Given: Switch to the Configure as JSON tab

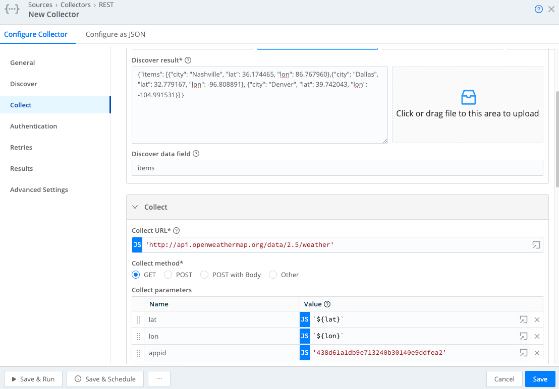Looking at the screenshot, I should coord(115,34).
